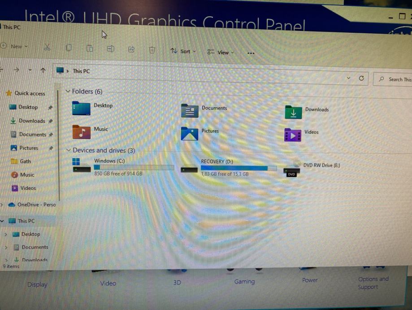Select the DVD RW Drive (E:)
The height and width of the screenshot is (310, 412).
(312, 168)
